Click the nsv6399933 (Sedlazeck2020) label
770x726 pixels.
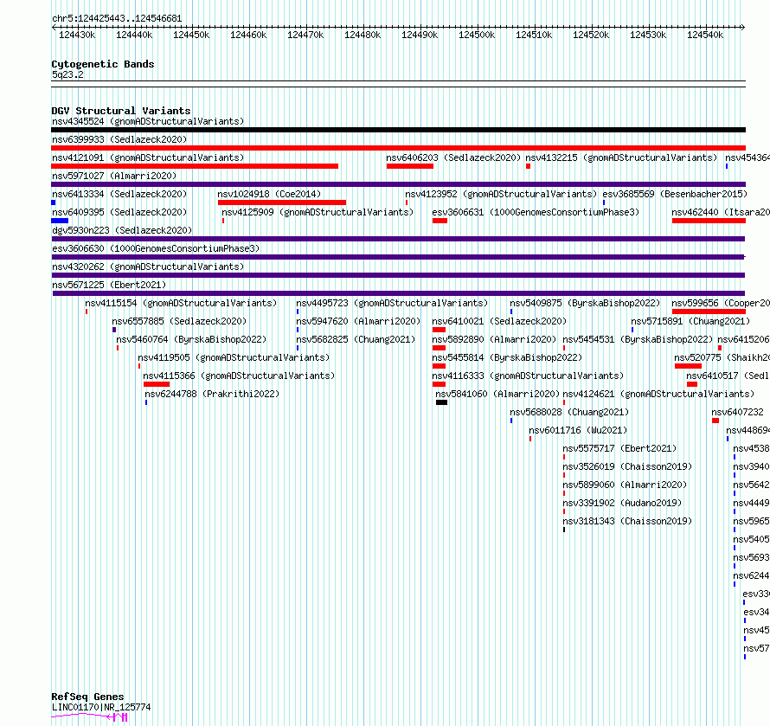coord(119,139)
